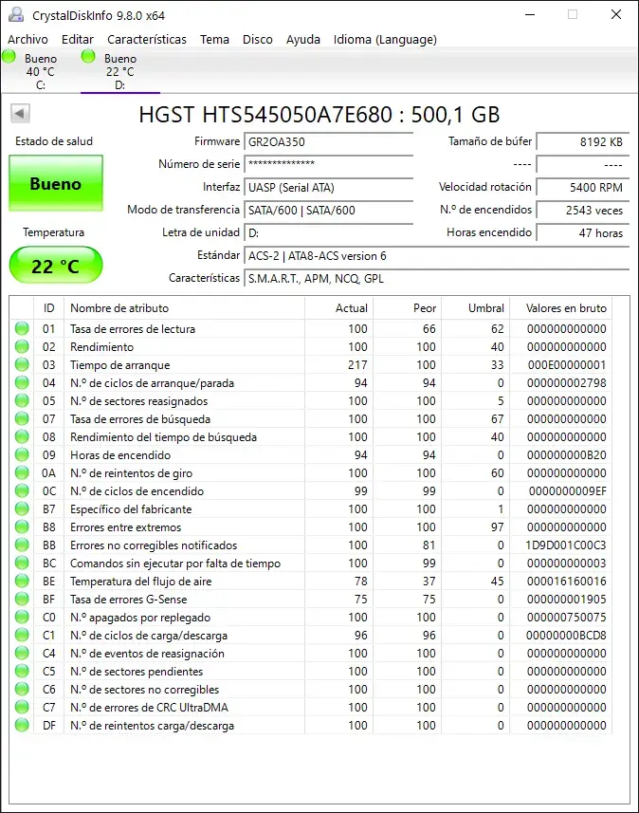Select raw value 1D9D001C00C3

(566, 545)
